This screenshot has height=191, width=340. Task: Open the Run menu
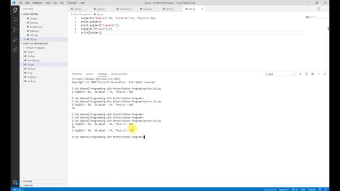[x=62, y=3]
